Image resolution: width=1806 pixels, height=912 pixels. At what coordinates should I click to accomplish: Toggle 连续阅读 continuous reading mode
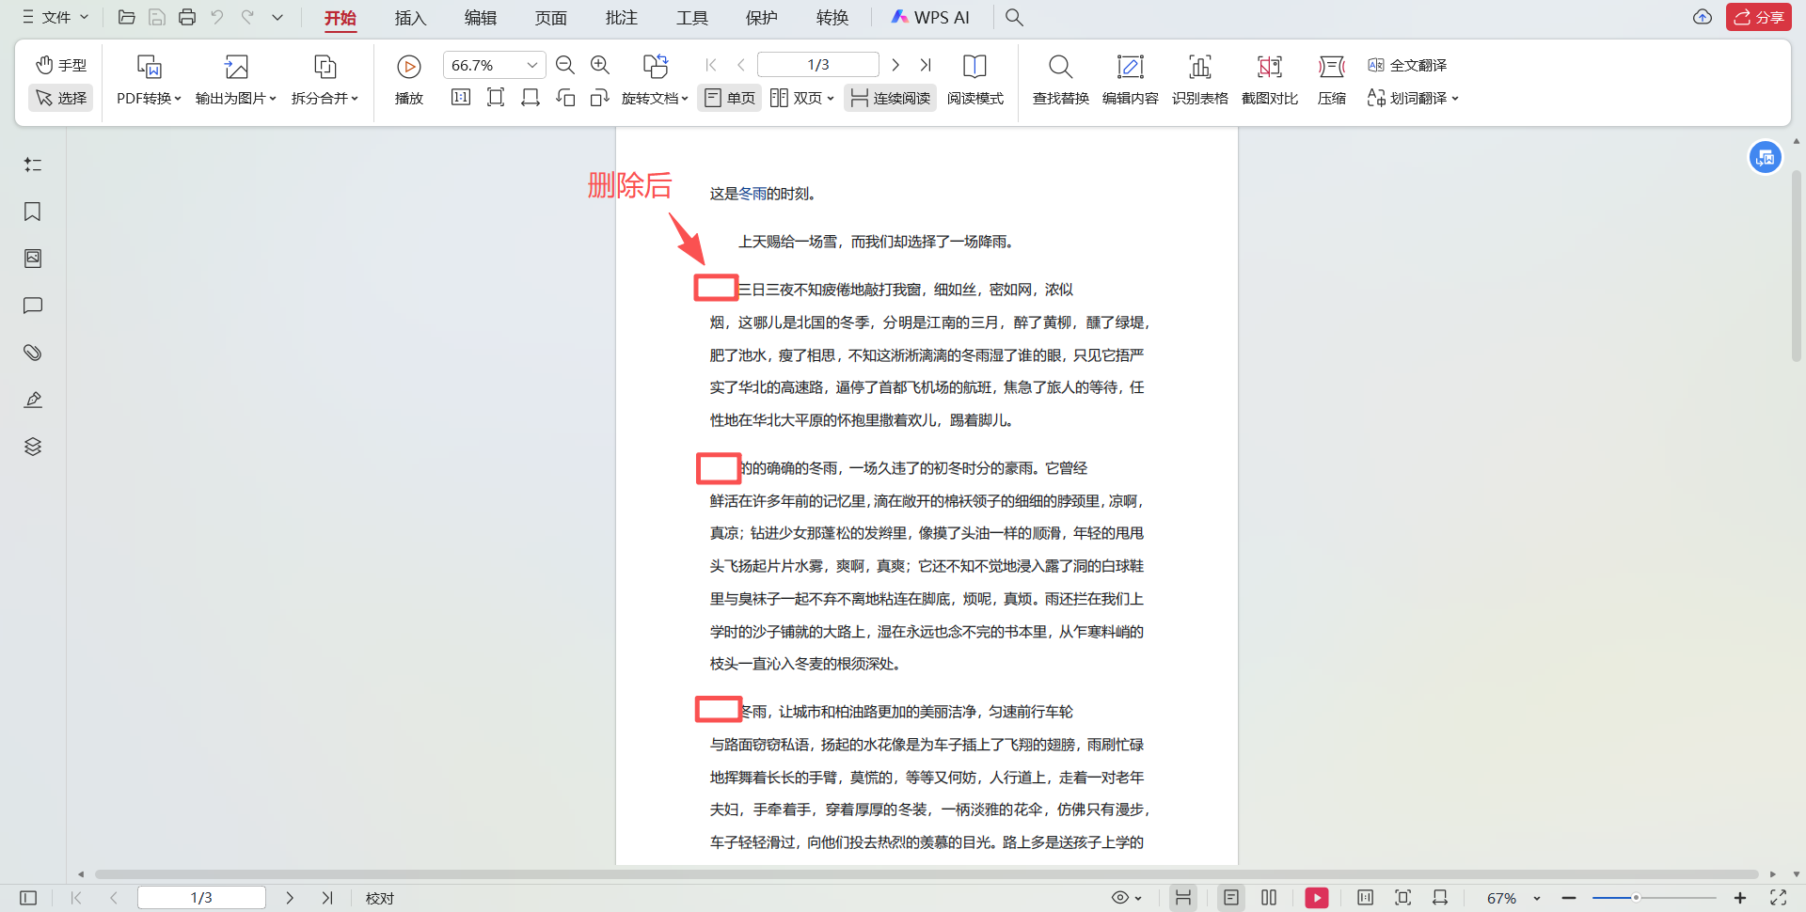tap(889, 97)
